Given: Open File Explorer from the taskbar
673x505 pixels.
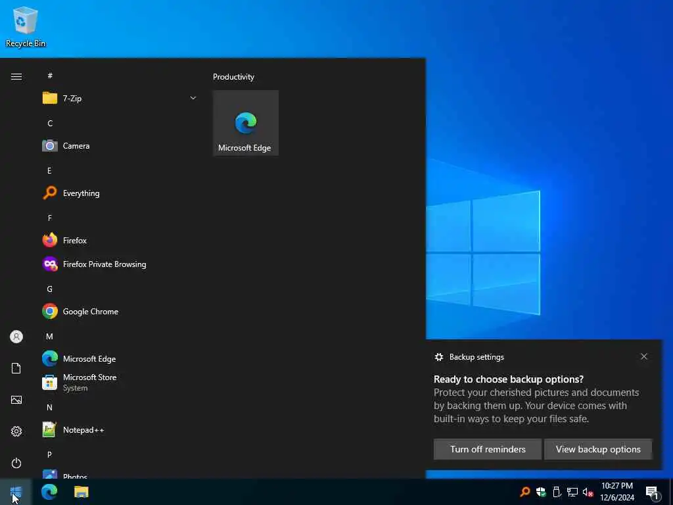Looking at the screenshot, I should click(x=81, y=492).
